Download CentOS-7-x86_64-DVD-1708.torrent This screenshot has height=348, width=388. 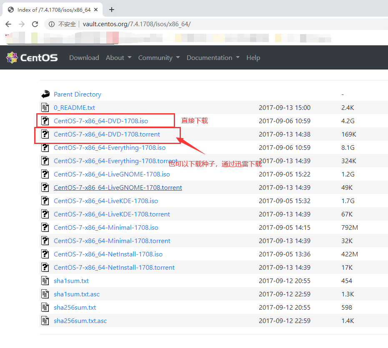(107, 134)
